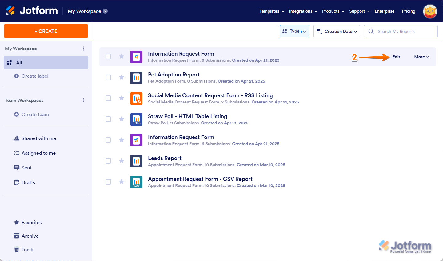The height and width of the screenshot is (261, 443).
Task: Click the RSS Listing report icon
Action: coord(136,99)
